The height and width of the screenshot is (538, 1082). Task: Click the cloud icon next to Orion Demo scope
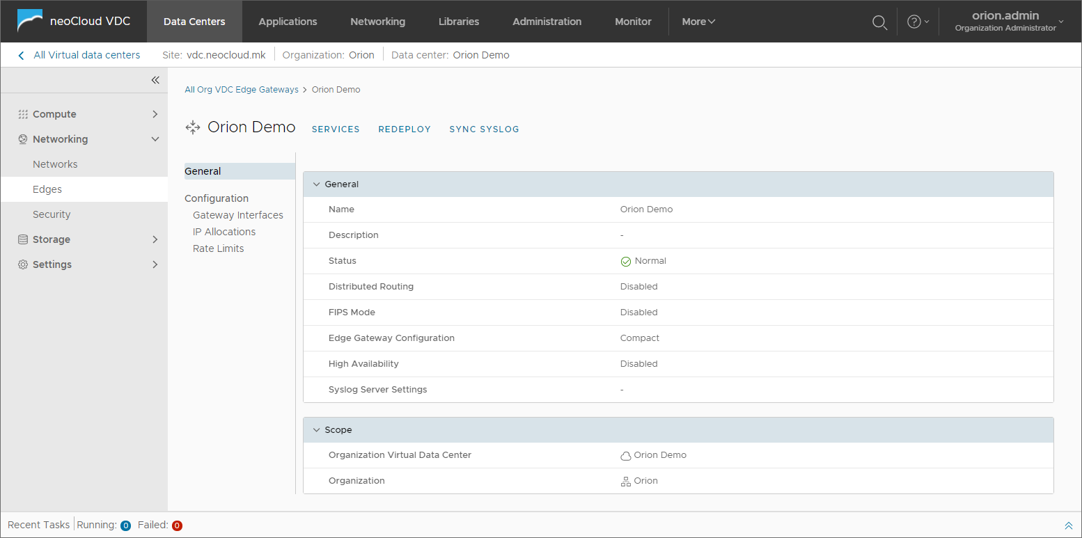click(x=626, y=456)
